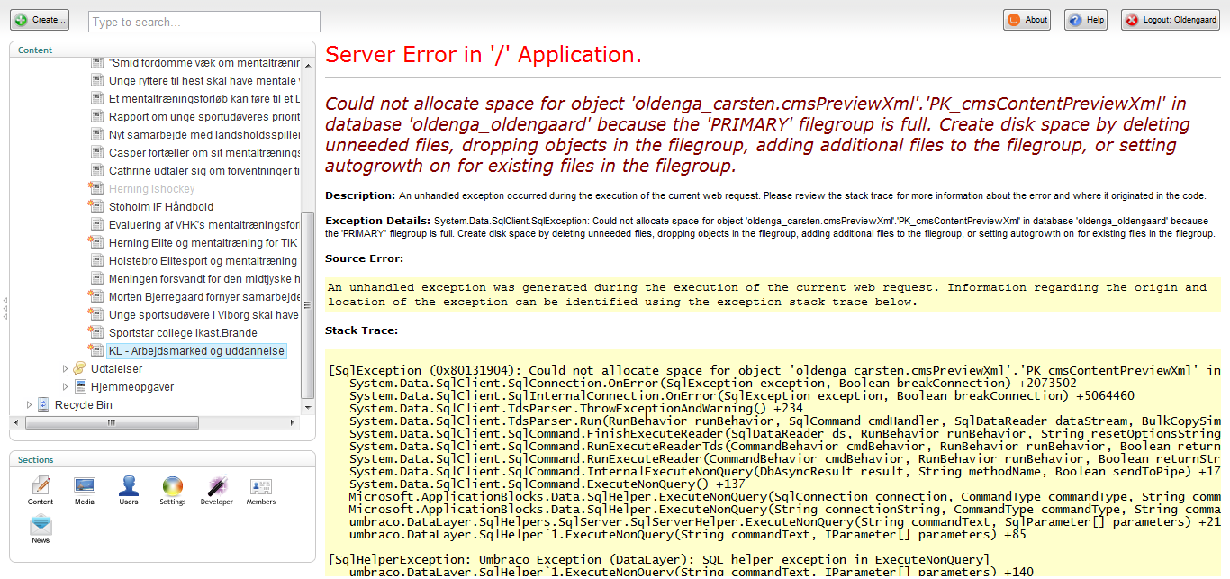Click the Create button
Viewport: 1230px width, 579px height.
coord(41,20)
